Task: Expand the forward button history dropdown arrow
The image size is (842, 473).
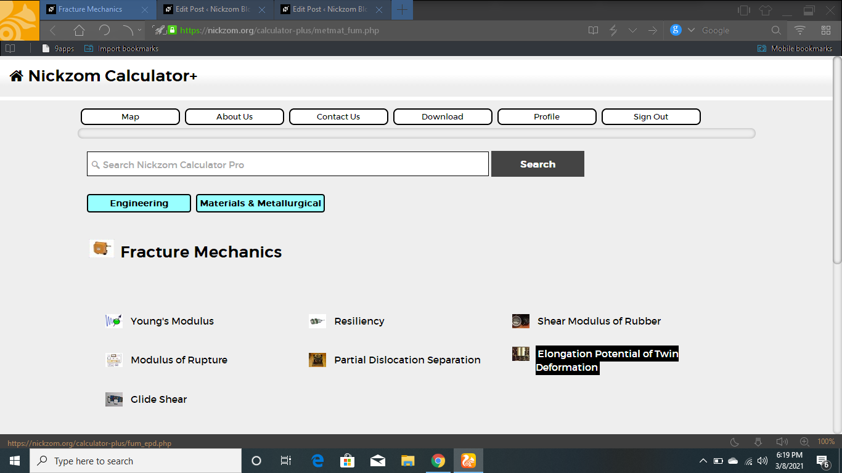Action: 140,30
